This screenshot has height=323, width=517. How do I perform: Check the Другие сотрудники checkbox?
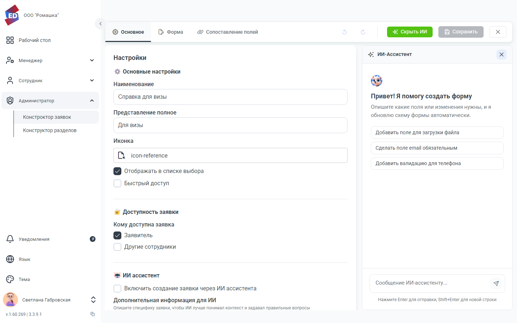[117, 247]
